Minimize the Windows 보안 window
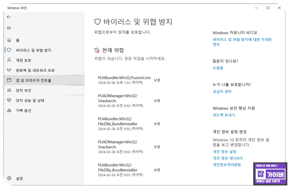Viewport: 289px width, 189px height. pos(256,8)
